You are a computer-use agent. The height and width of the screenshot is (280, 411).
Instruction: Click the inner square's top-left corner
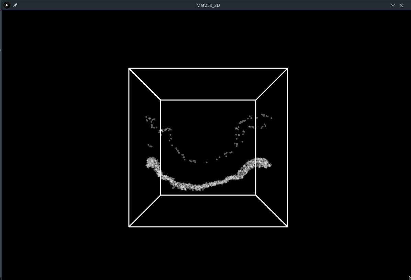pyautogui.click(x=161, y=100)
